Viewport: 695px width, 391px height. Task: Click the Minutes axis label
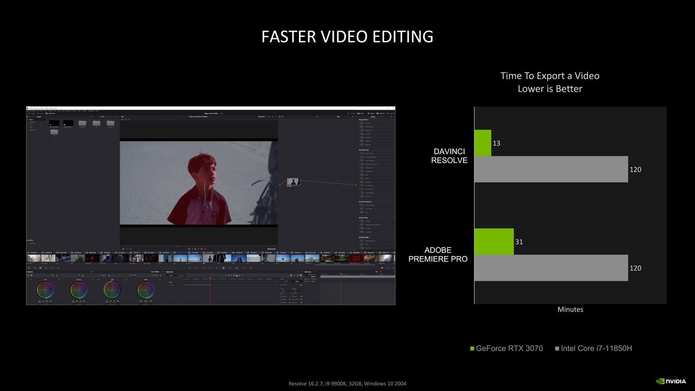570,309
